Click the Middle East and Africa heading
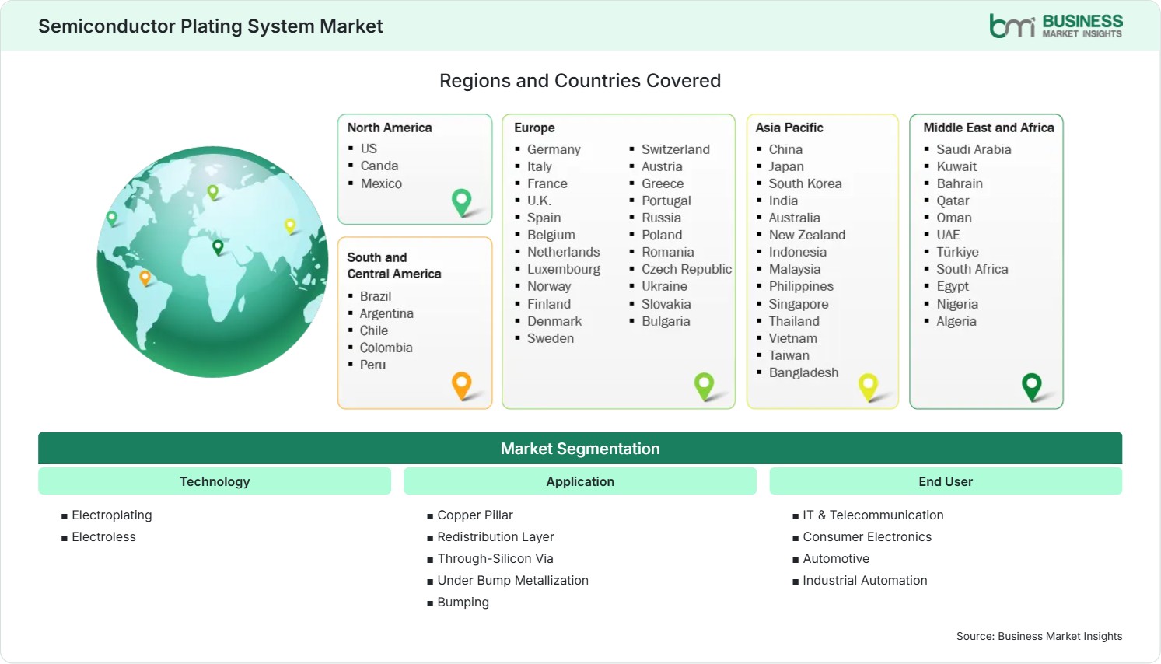Image resolution: width=1161 pixels, height=664 pixels. click(988, 128)
